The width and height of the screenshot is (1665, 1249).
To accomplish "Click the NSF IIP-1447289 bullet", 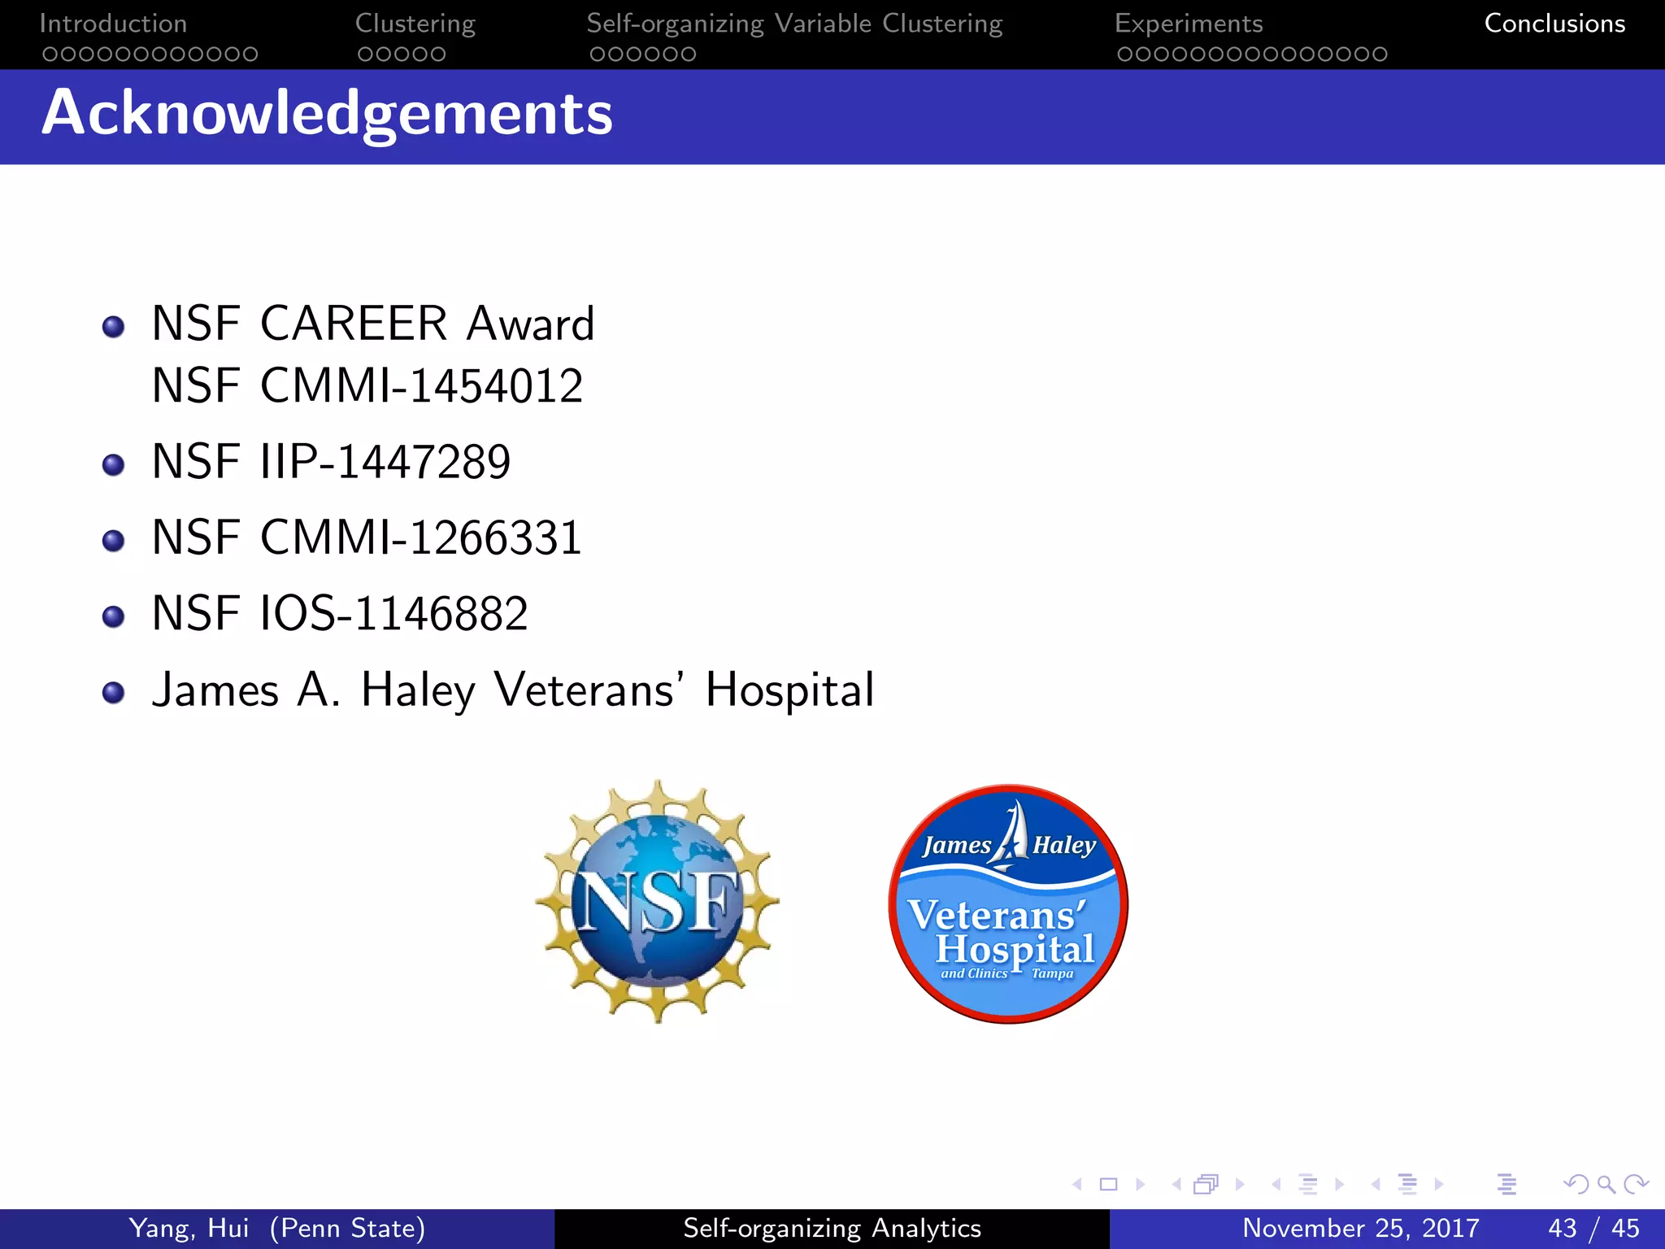I will coord(331,462).
